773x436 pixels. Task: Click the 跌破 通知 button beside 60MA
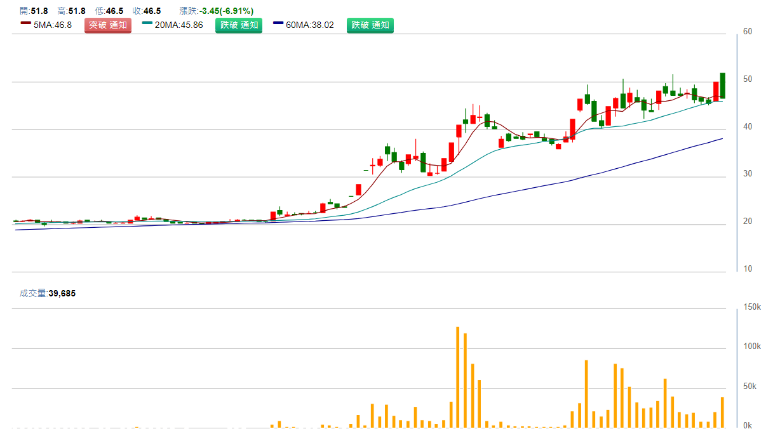(x=370, y=25)
